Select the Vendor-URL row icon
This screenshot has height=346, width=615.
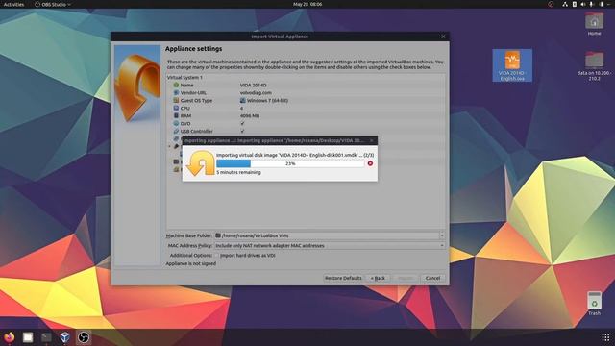click(176, 92)
